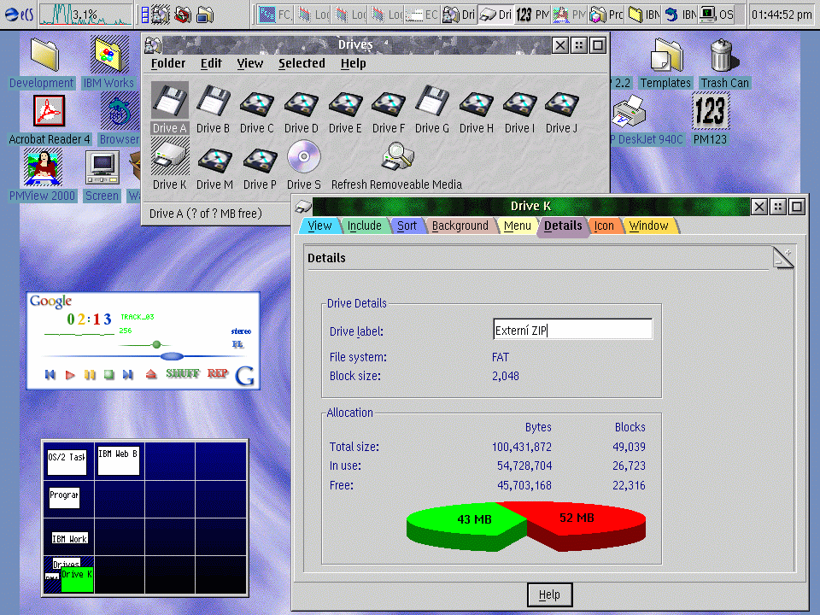Toggle SHUFF shuffle in the player
The image size is (820, 615).
point(183,374)
